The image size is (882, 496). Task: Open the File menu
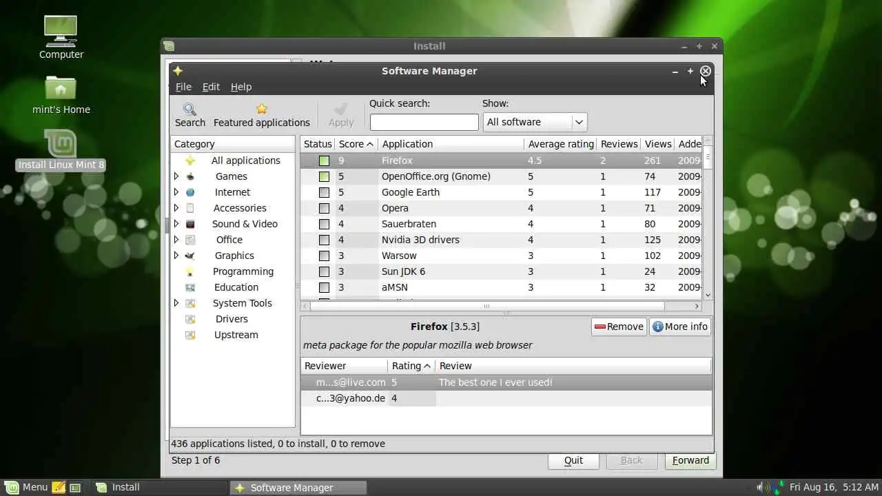(x=183, y=87)
